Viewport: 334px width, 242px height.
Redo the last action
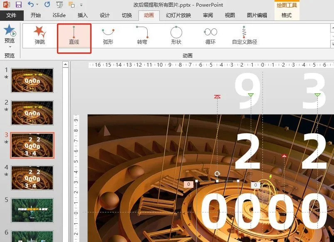point(47,5)
